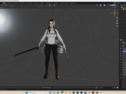Open the Add menu in viewport header

[x=2, y=5]
